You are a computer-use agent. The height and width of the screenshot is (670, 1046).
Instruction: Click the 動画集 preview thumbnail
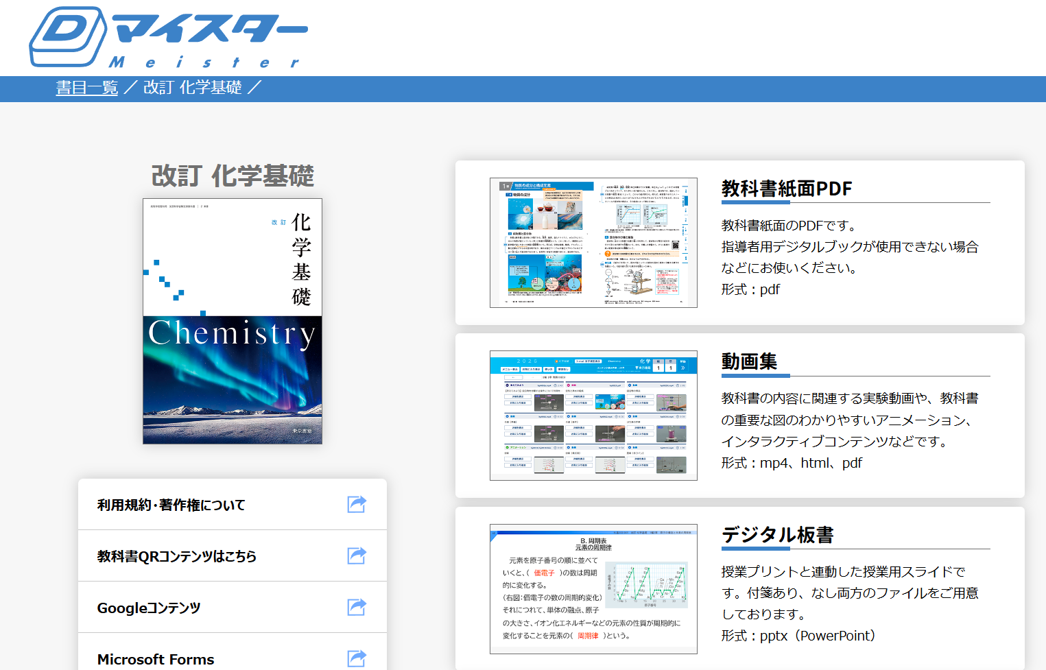click(x=593, y=416)
